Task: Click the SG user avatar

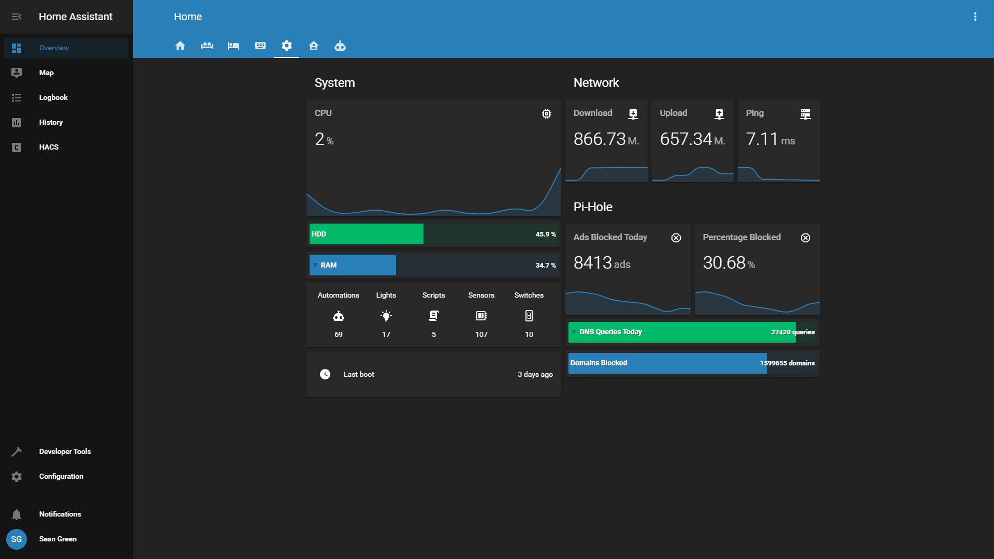Action: (x=17, y=539)
